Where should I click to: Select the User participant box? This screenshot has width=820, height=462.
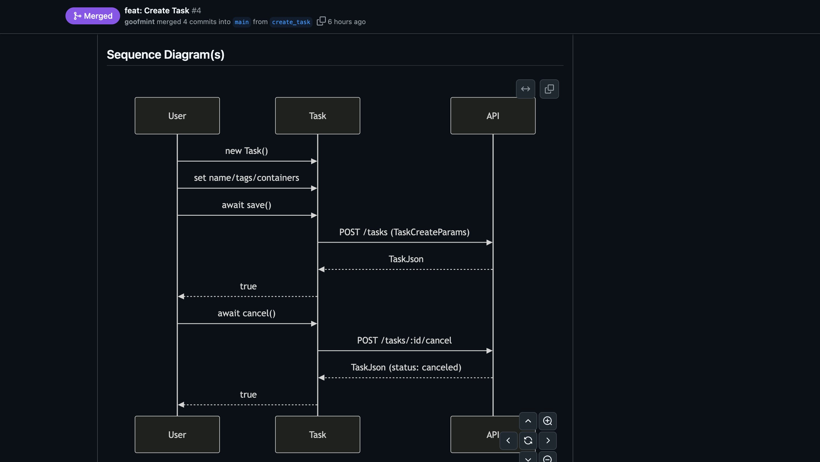pyautogui.click(x=177, y=116)
